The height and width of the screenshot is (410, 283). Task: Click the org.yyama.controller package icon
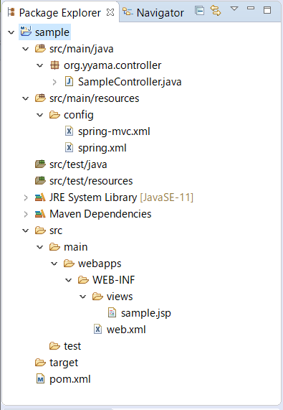pos(54,65)
